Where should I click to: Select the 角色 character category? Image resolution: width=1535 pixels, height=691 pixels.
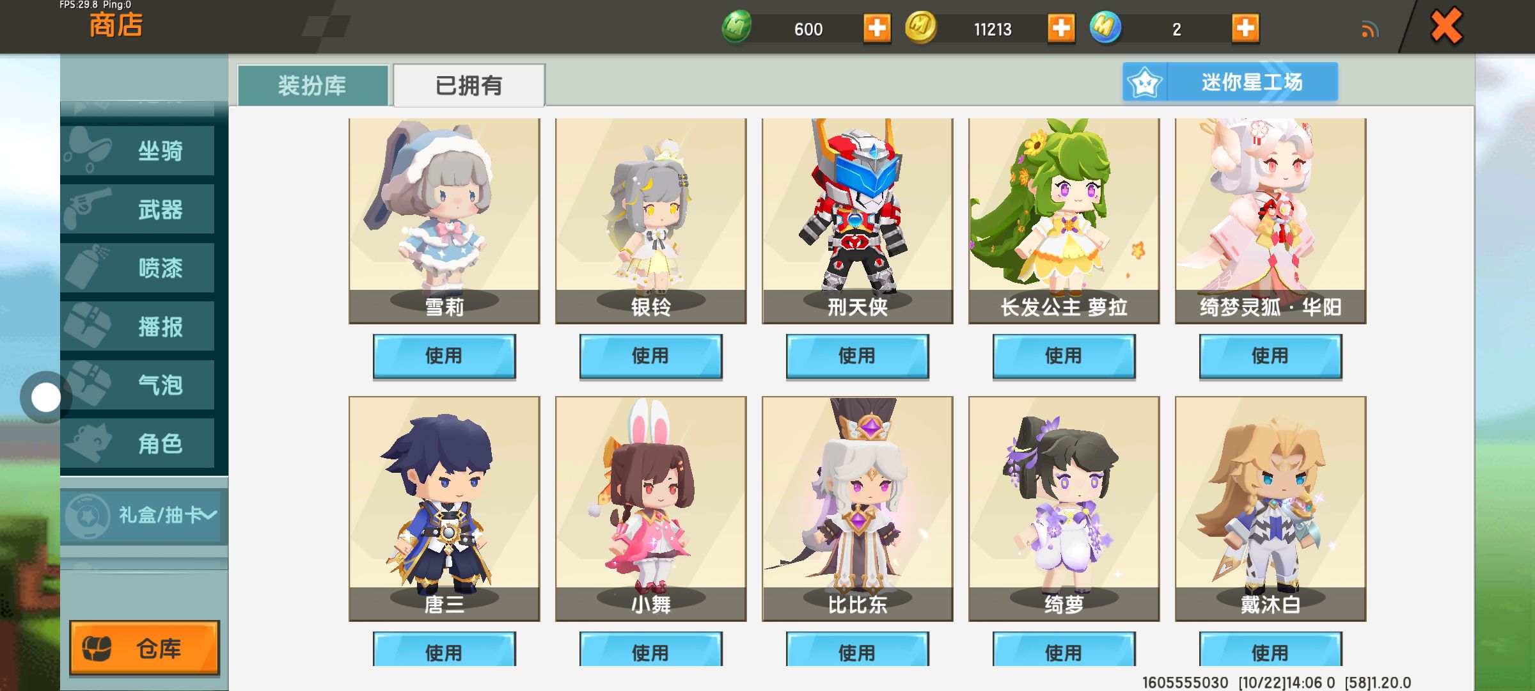click(138, 443)
